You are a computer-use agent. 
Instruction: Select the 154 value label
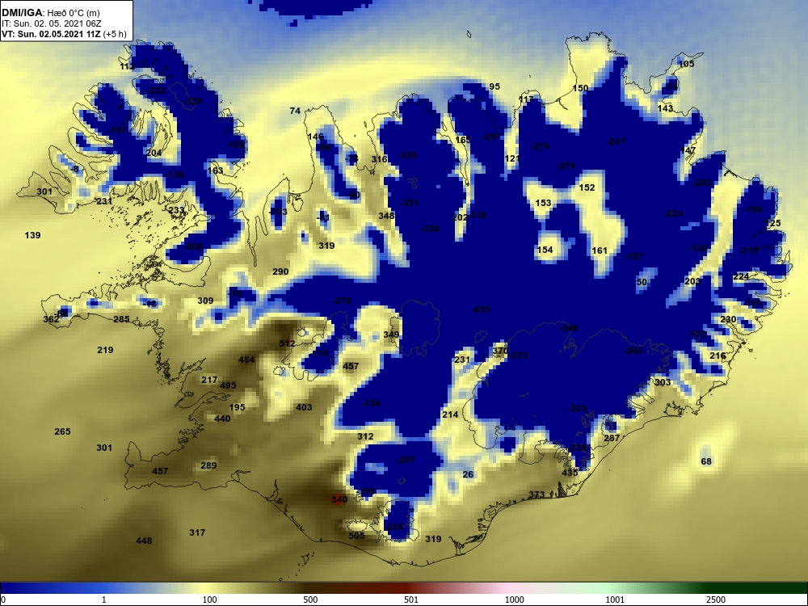tap(545, 250)
